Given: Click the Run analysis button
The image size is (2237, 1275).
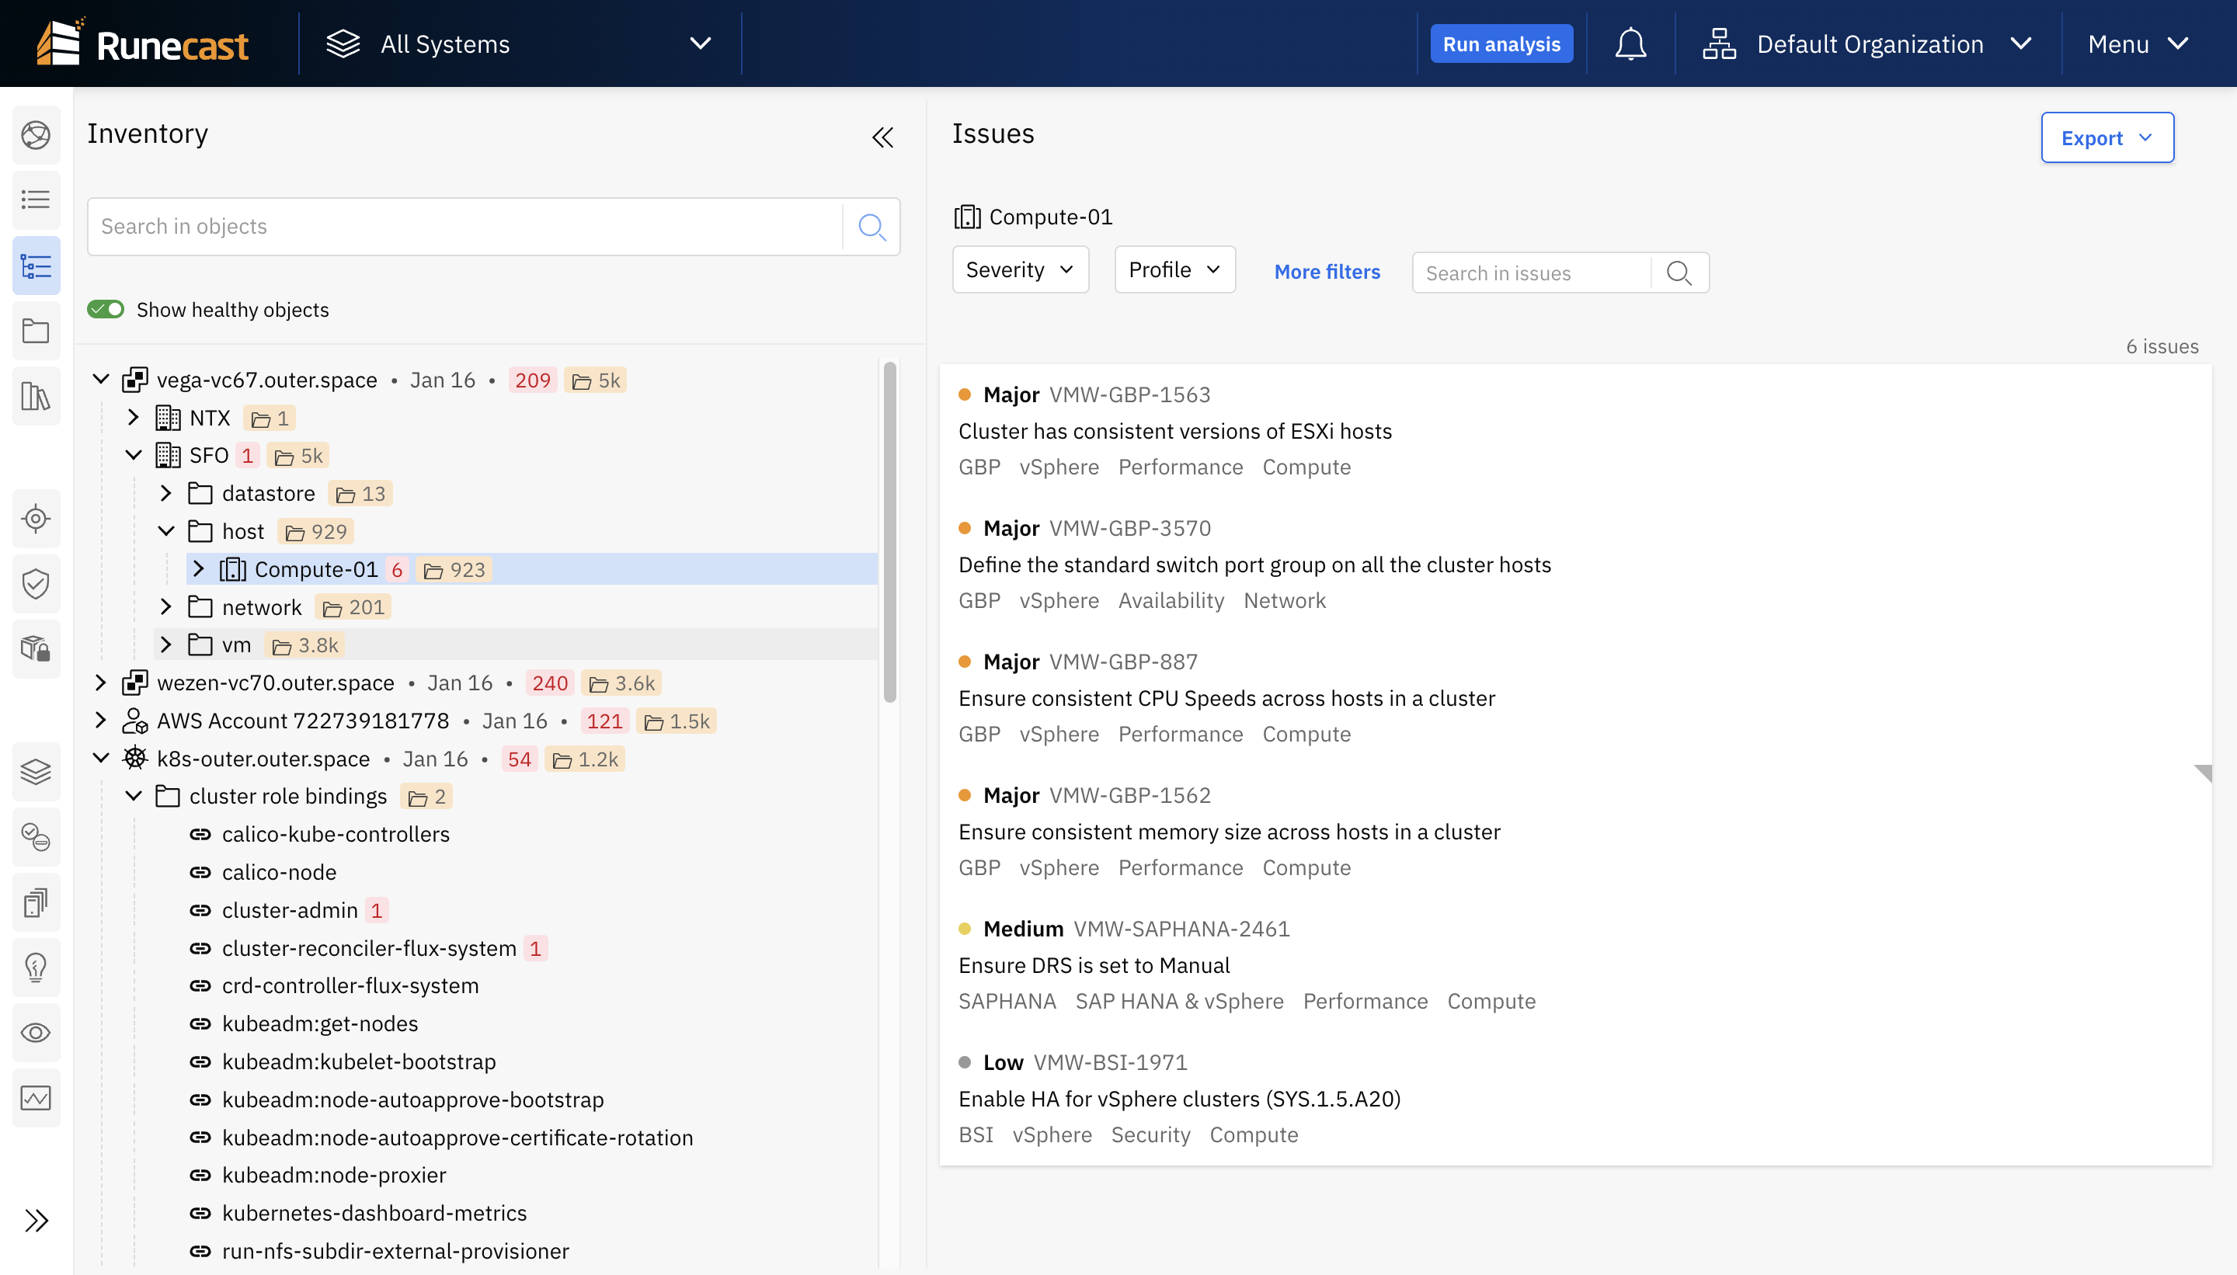Looking at the screenshot, I should pyautogui.click(x=1501, y=43).
